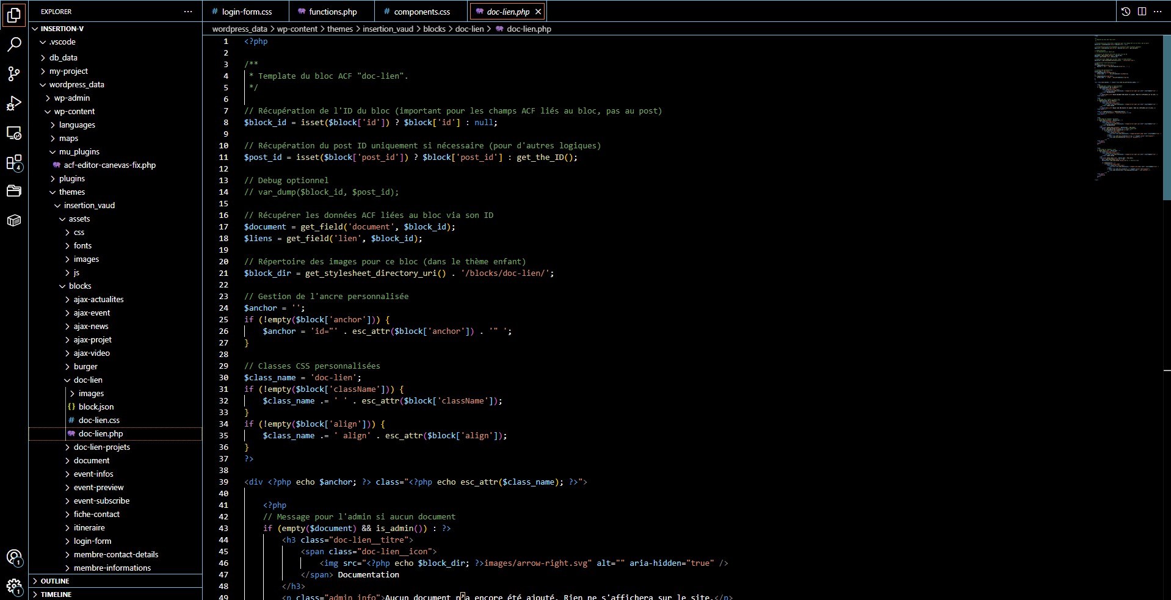Expand the TIMELINE section
This screenshot has width=1171, height=600.
(56, 595)
